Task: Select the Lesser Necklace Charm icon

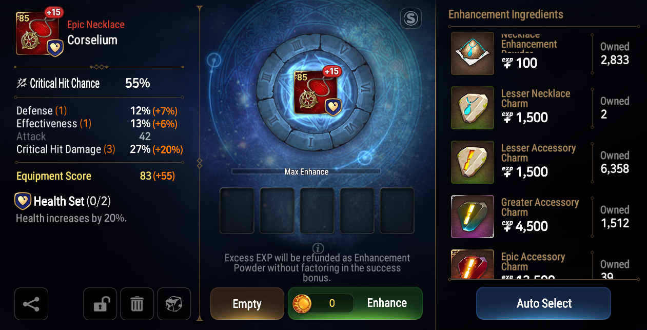Action: 473,107
